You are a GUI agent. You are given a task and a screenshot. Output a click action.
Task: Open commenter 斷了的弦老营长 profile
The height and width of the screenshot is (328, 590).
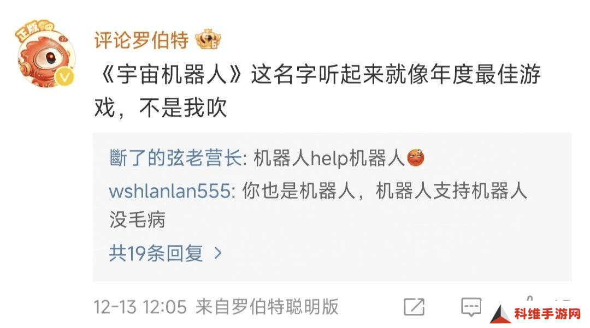click(176, 158)
